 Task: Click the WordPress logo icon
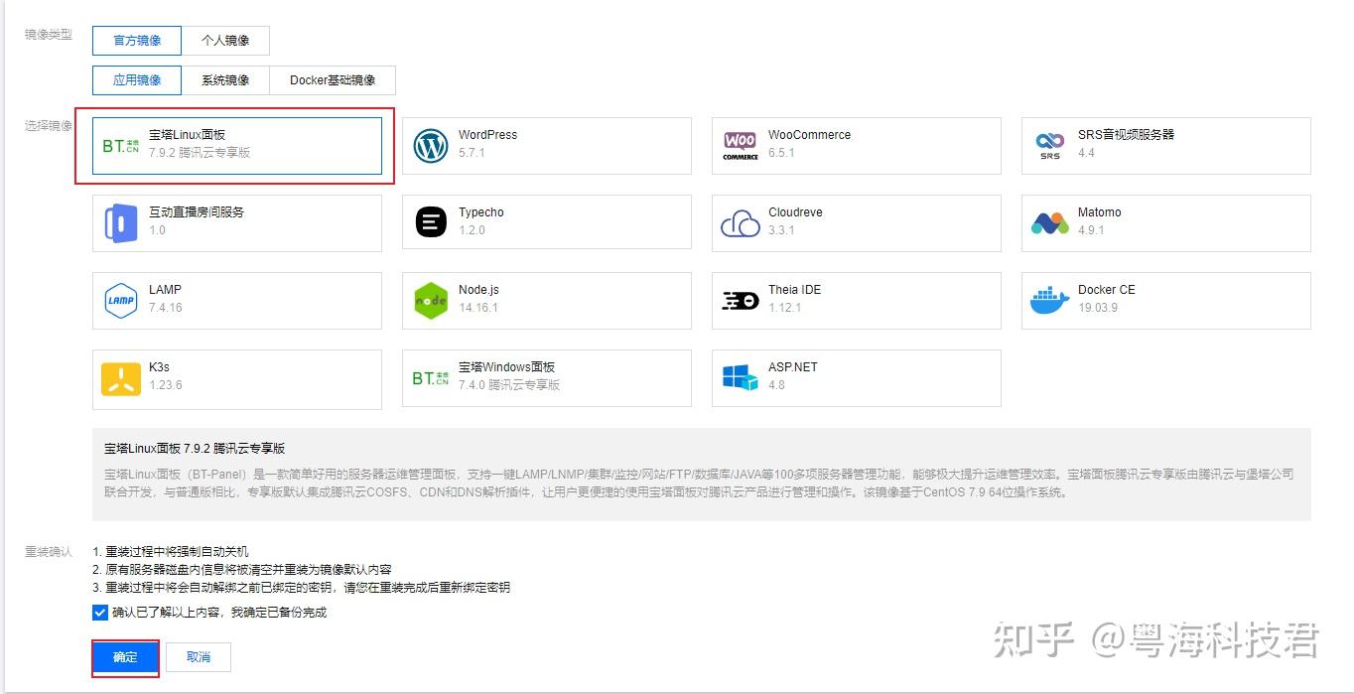(431, 146)
